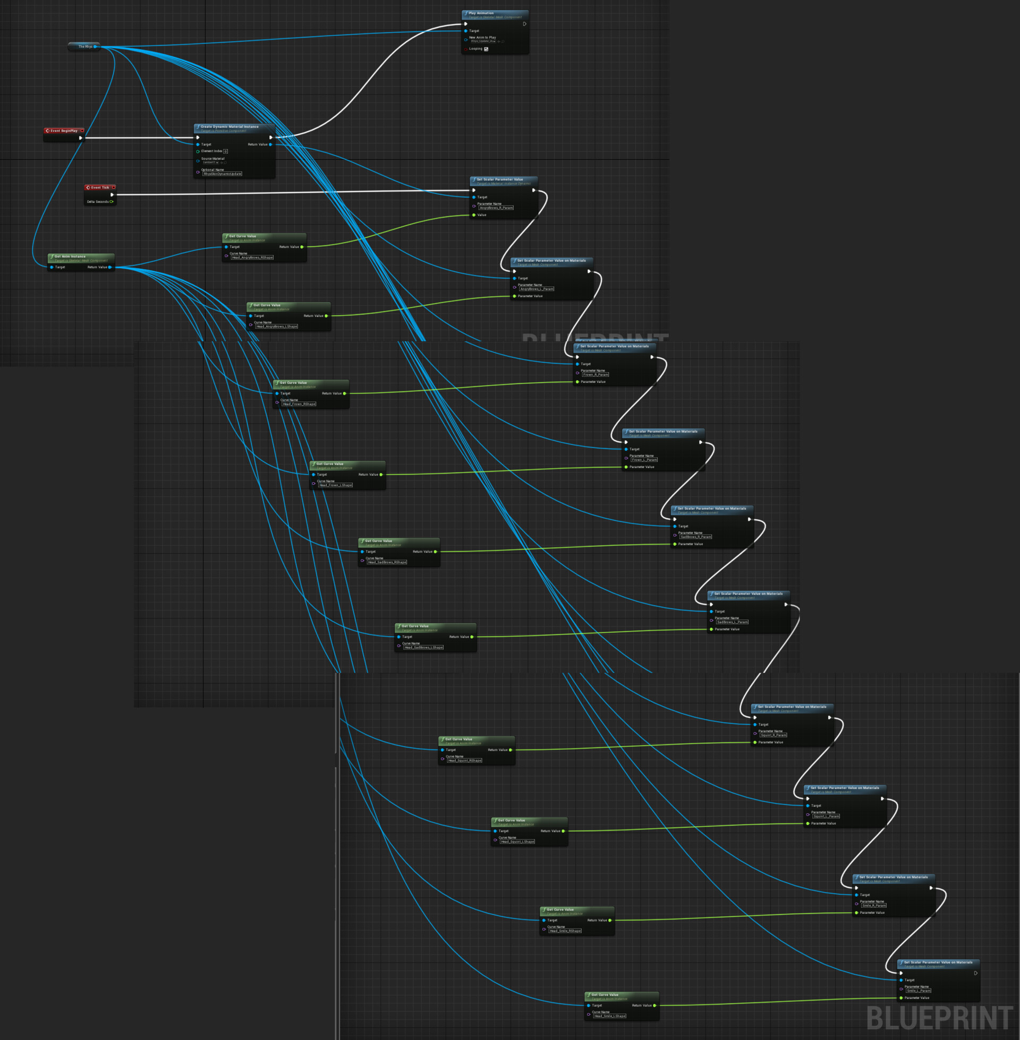Select the Get Anim Instance node header

tap(81, 258)
